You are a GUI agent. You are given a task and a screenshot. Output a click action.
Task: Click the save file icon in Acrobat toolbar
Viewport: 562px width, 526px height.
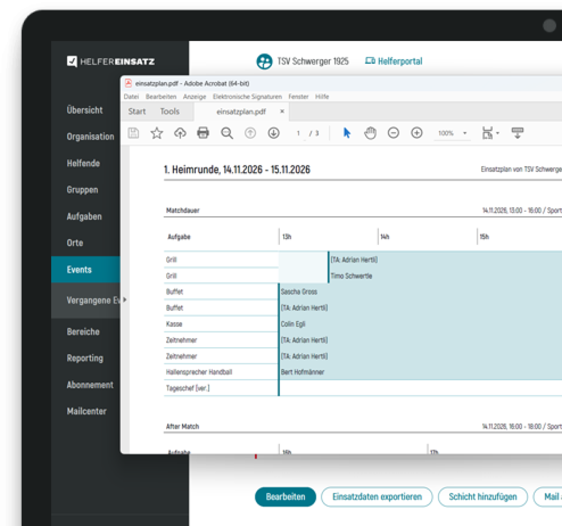134,133
